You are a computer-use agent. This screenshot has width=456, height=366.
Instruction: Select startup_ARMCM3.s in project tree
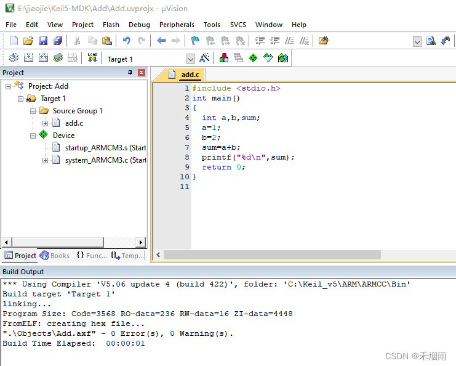(105, 148)
